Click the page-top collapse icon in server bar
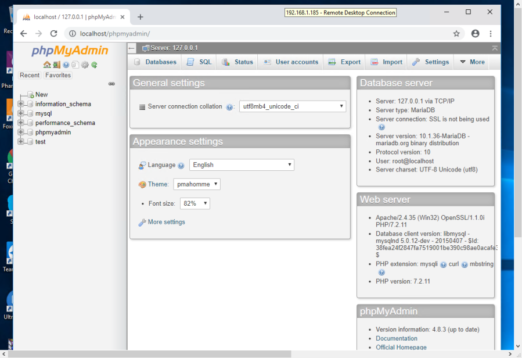This screenshot has height=358, width=522. pyautogui.click(x=495, y=48)
